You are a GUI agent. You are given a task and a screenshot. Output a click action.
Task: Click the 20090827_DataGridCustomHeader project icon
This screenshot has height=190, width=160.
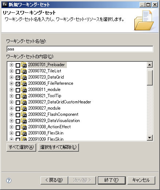pos(24,102)
